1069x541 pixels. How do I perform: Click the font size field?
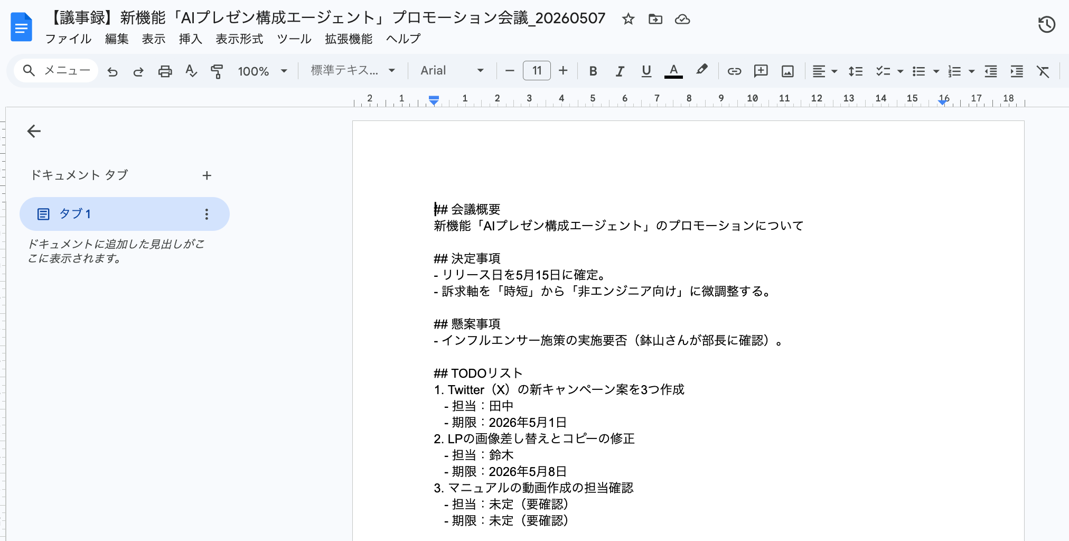point(537,71)
